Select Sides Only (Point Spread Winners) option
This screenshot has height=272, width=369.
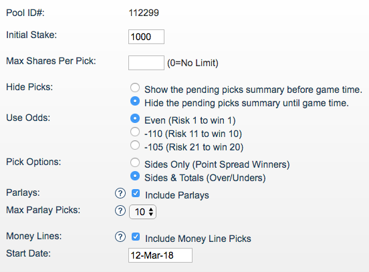135,162
